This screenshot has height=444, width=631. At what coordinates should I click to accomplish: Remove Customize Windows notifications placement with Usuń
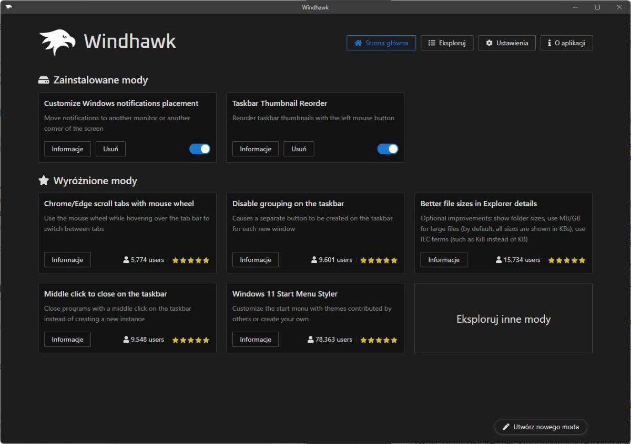point(110,149)
